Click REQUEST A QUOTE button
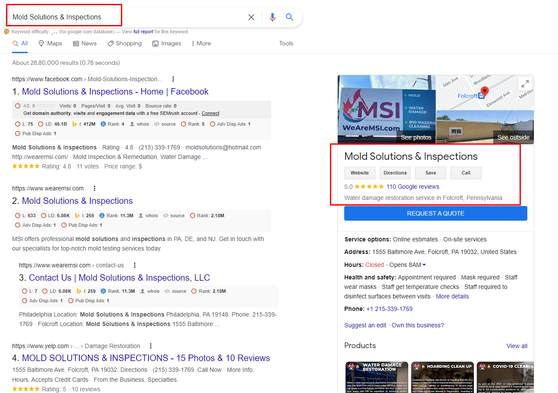 coord(436,213)
